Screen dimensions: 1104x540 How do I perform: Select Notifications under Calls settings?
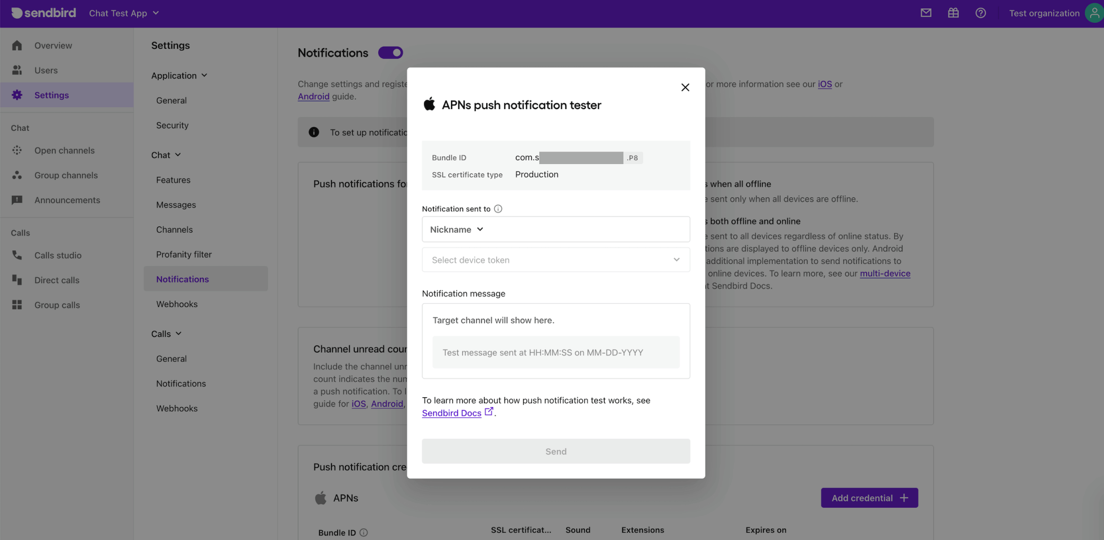pyautogui.click(x=181, y=383)
